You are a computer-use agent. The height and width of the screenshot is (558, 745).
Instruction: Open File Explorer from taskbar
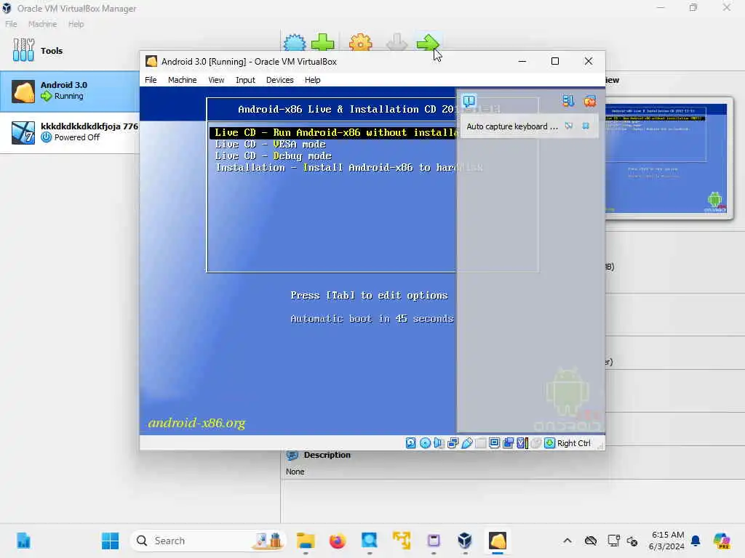point(306,541)
